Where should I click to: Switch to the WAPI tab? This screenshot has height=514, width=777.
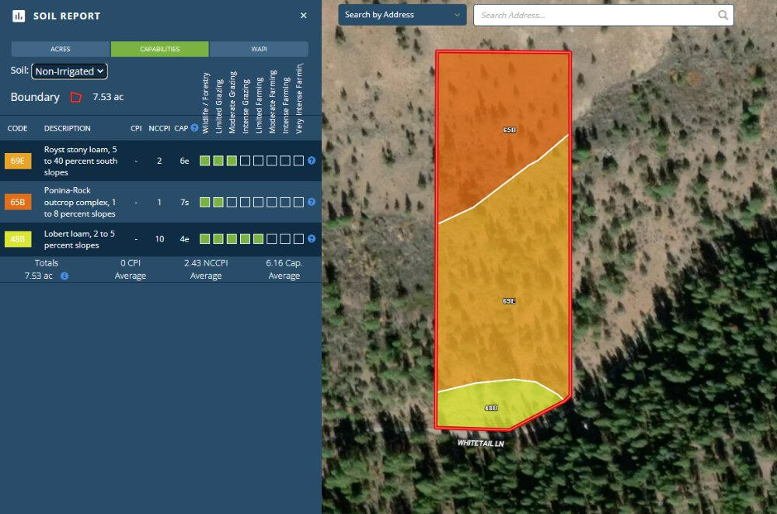pos(259,48)
